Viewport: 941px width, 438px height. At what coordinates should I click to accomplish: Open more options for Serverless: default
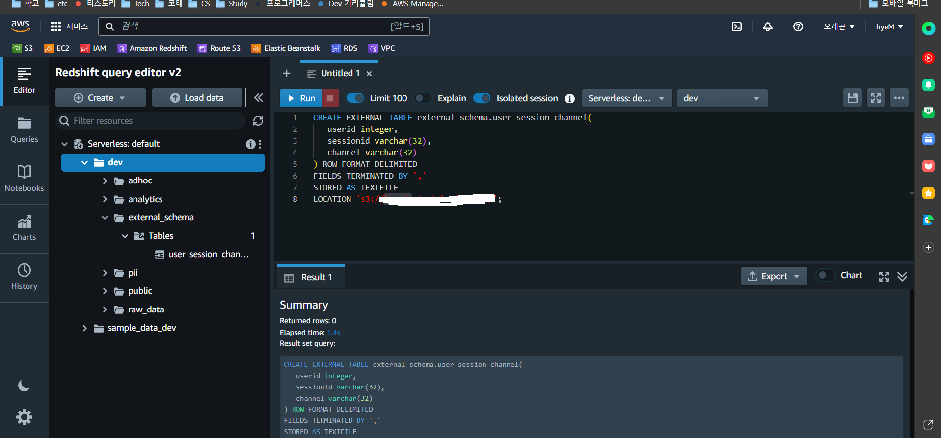click(x=260, y=144)
